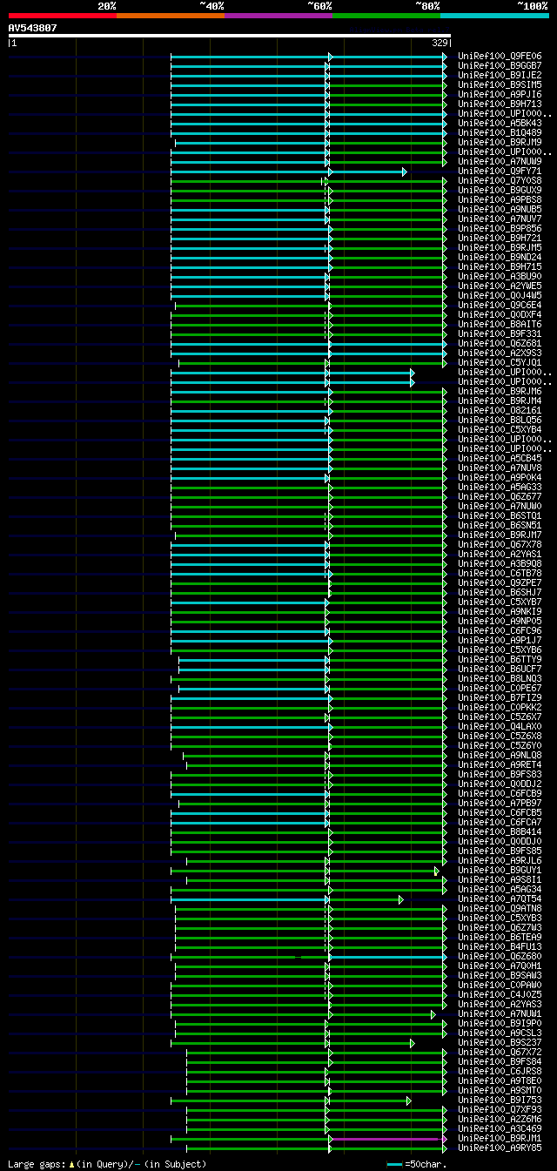Click UniRef100_B1Q489 hit label
This screenshot has height=1171, width=557.
point(500,132)
